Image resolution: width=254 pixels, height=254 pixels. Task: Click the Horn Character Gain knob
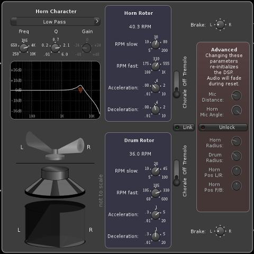(86, 48)
